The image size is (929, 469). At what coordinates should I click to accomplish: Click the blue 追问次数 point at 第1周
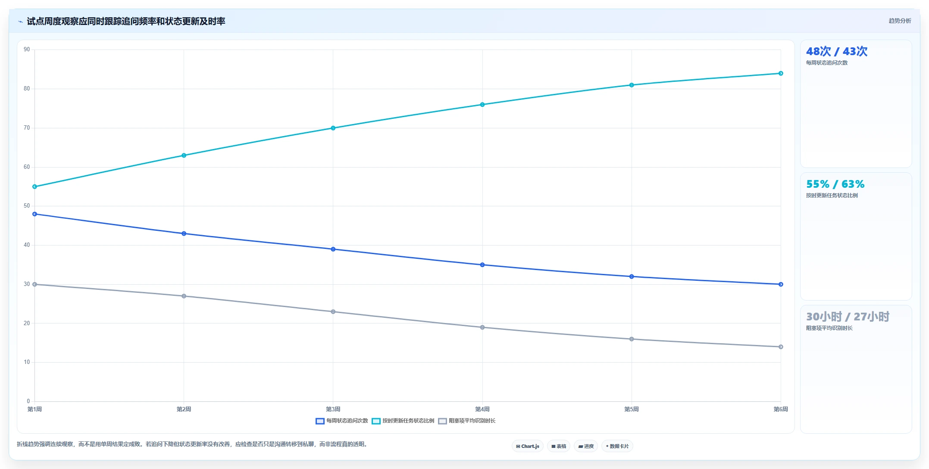click(x=34, y=214)
